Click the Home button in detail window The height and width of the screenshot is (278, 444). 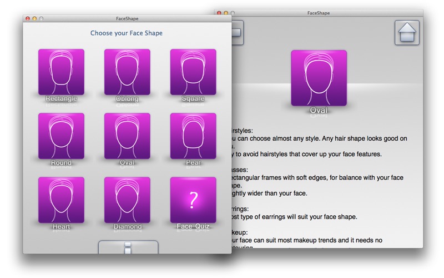click(407, 33)
